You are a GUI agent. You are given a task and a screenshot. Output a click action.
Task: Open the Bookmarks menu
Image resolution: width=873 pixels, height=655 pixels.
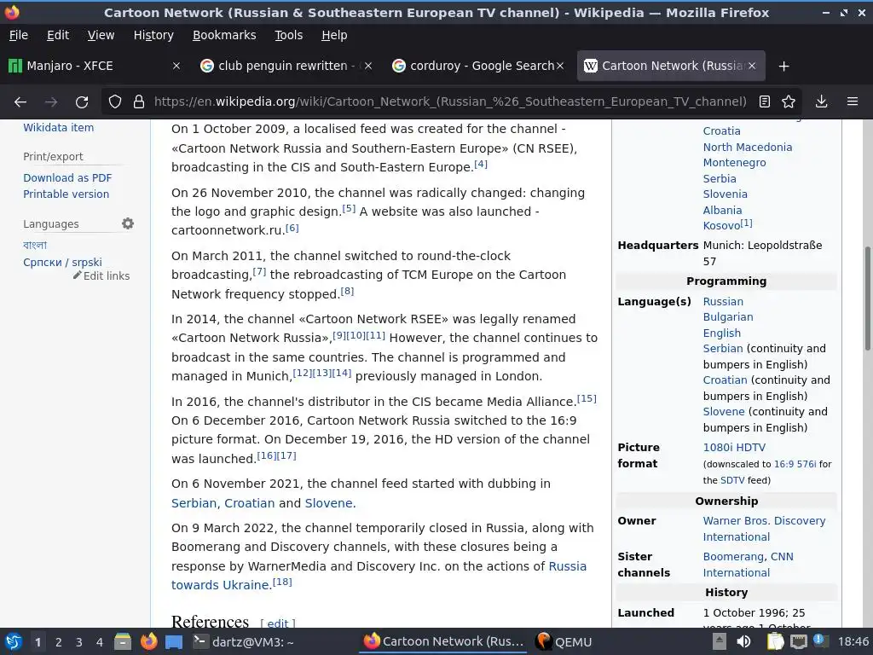point(224,35)
